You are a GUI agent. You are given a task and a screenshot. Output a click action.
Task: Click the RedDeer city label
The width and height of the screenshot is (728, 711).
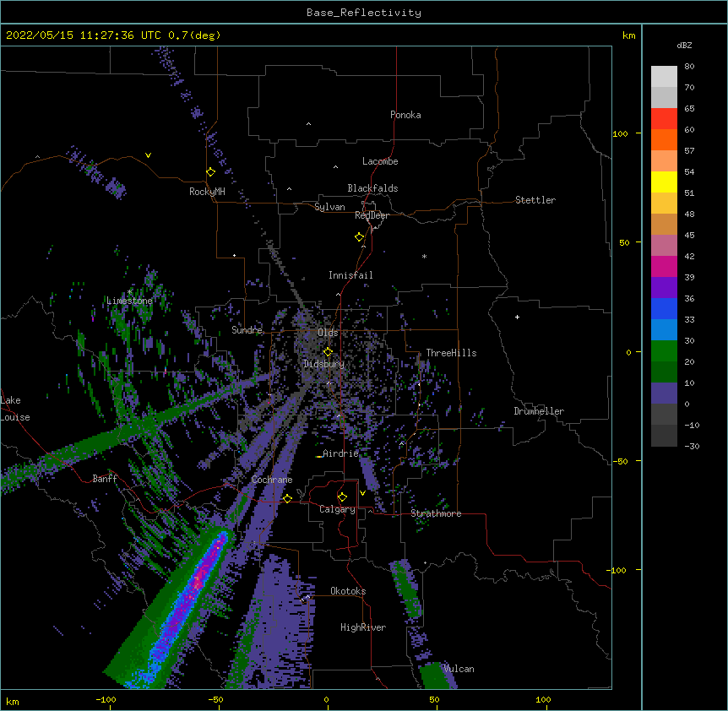(x=372, y=215)
